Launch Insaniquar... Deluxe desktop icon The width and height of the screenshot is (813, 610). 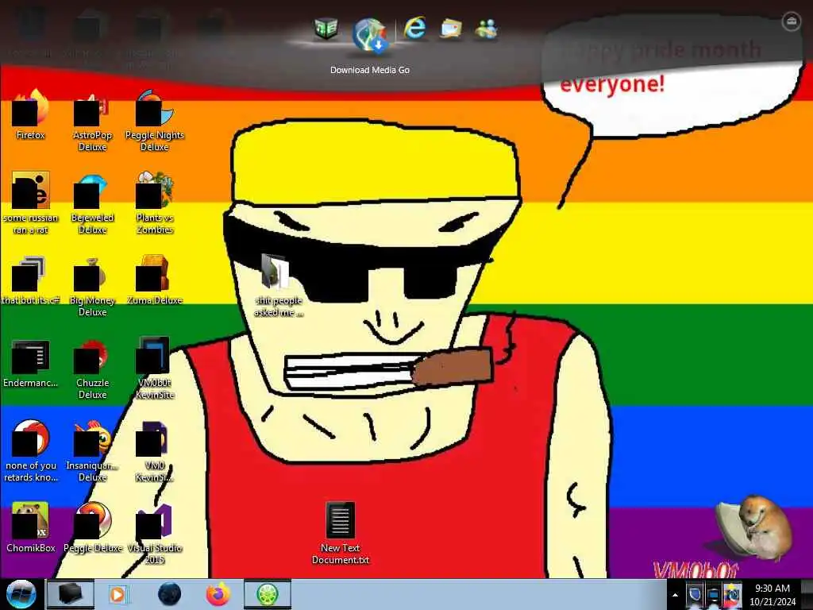pos(92,451)
